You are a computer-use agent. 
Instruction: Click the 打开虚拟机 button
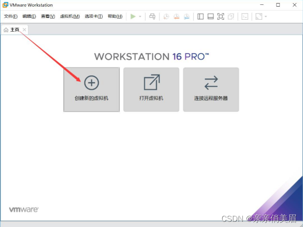point(151,89)
